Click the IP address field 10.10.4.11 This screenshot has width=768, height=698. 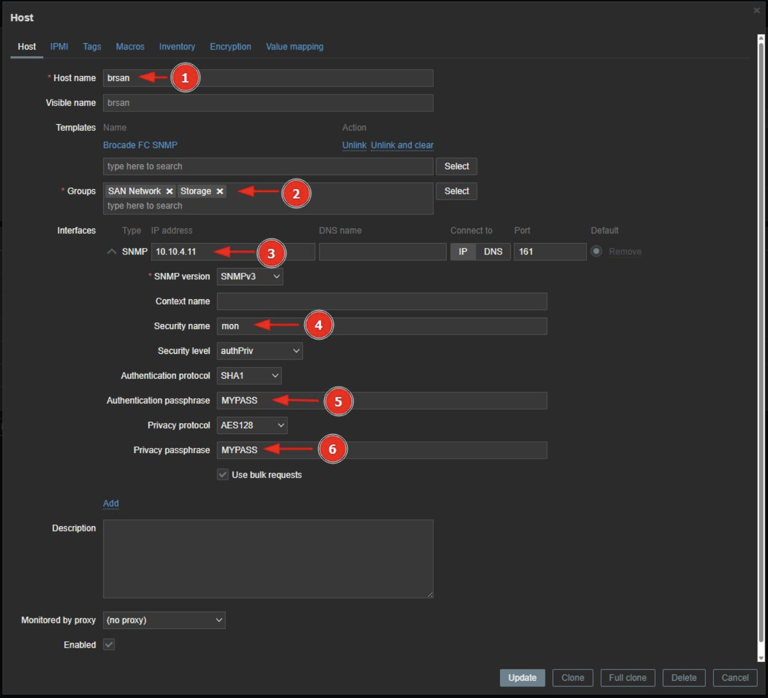coord(233,252)
